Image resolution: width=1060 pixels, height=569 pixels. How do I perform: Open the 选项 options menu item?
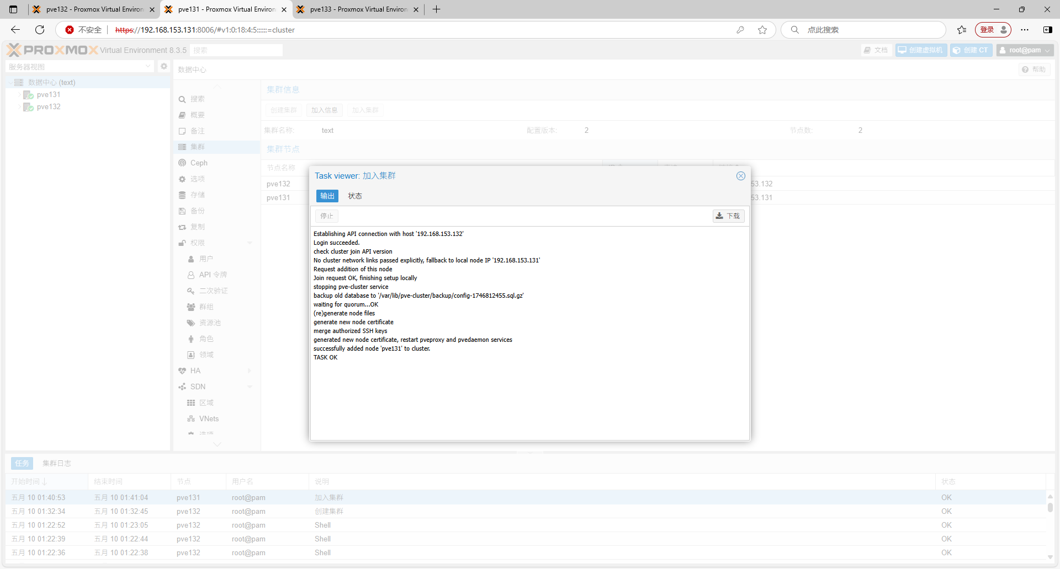(x=216, y=179)
